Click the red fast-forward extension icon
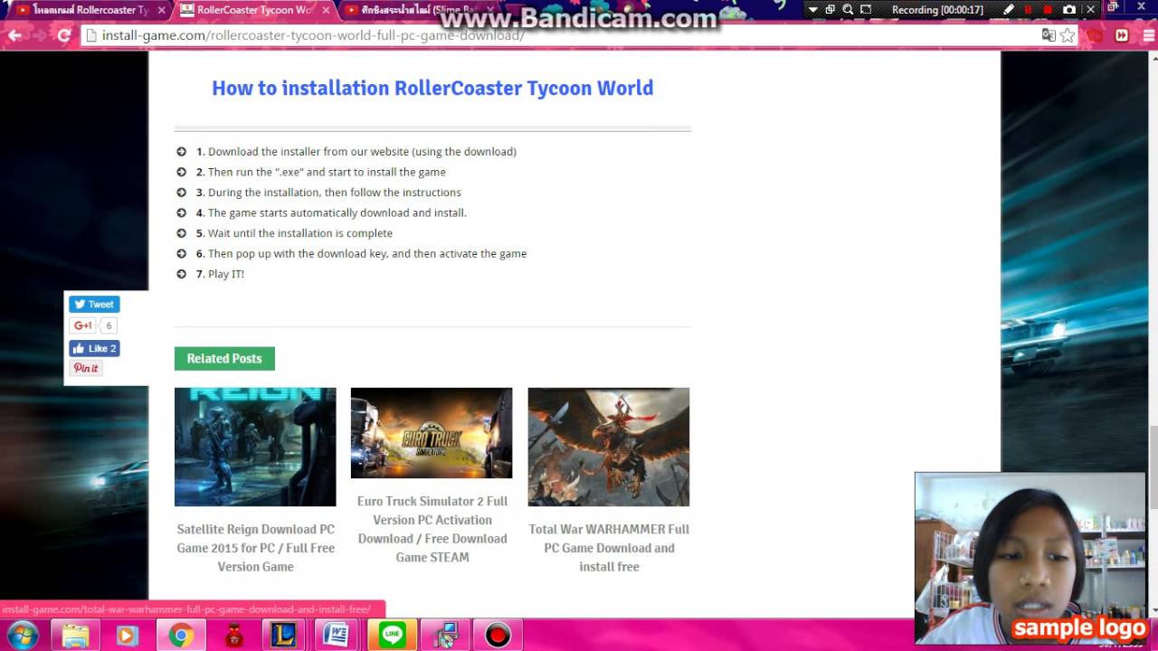 [1122, 35]
